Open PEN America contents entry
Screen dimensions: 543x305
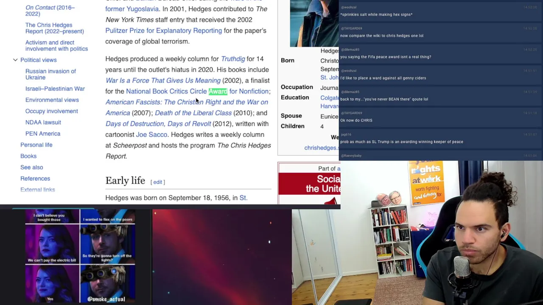(43, 133)
